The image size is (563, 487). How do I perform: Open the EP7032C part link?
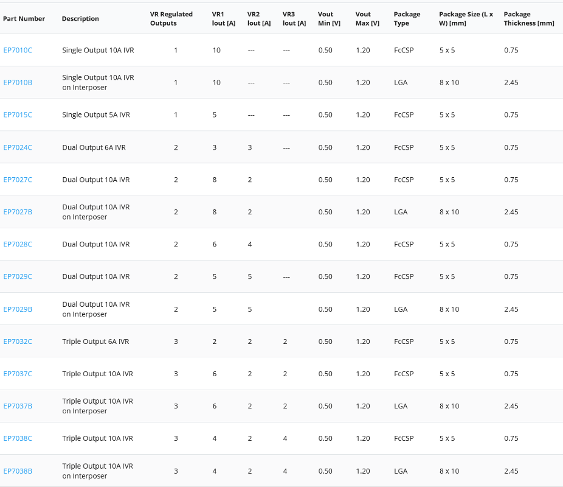[18, 342]
